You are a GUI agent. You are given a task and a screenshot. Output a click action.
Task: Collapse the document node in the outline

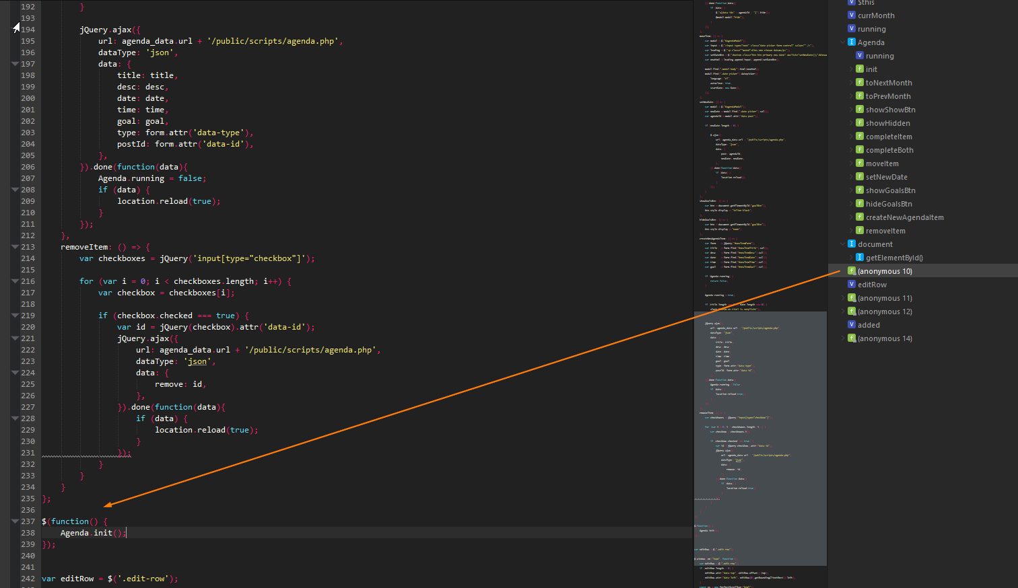pyautogui.click(x=842, y=244)
